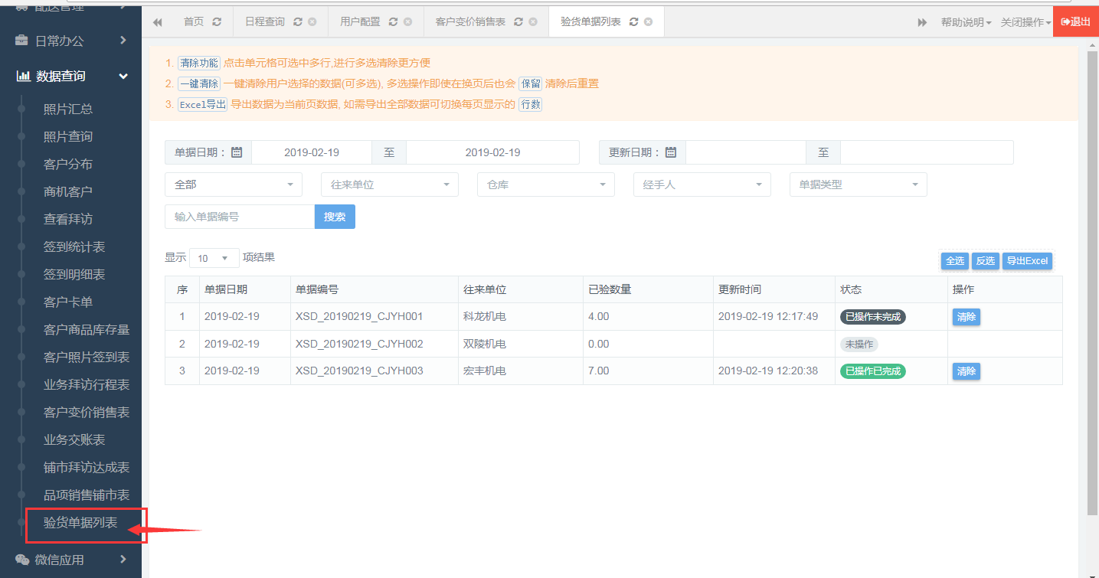The width and height of the screenshot is (1099, 578).
Task: Open 签到明细表 in the sidebar
Action: (74, 274)
